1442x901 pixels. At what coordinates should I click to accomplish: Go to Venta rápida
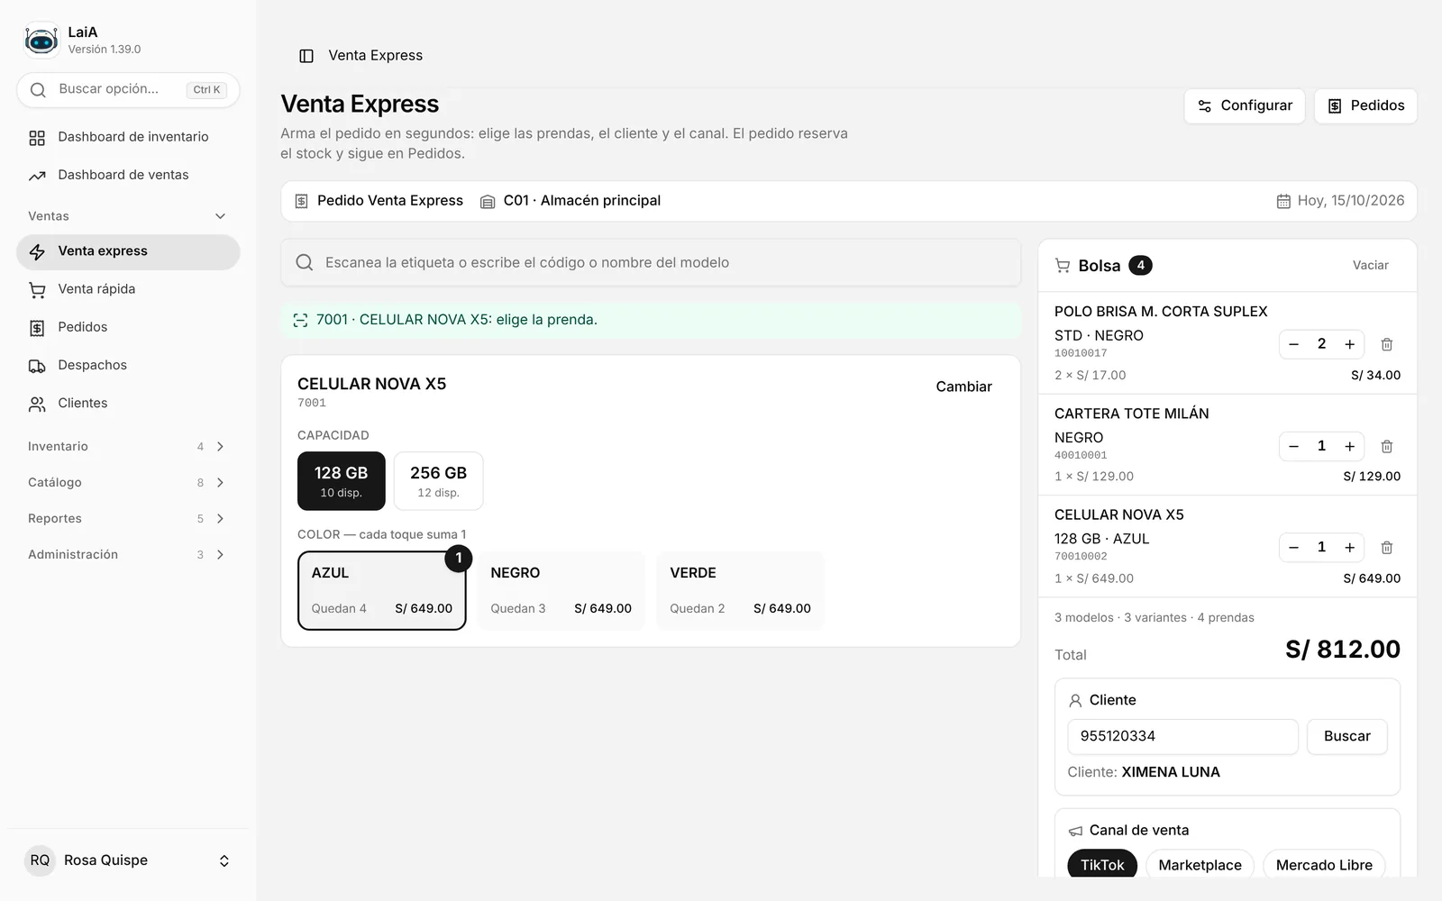click(128, 289)
